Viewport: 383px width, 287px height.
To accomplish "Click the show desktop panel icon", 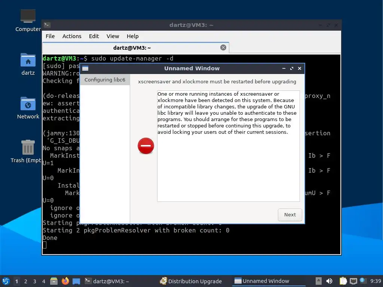I will (76, 281).
